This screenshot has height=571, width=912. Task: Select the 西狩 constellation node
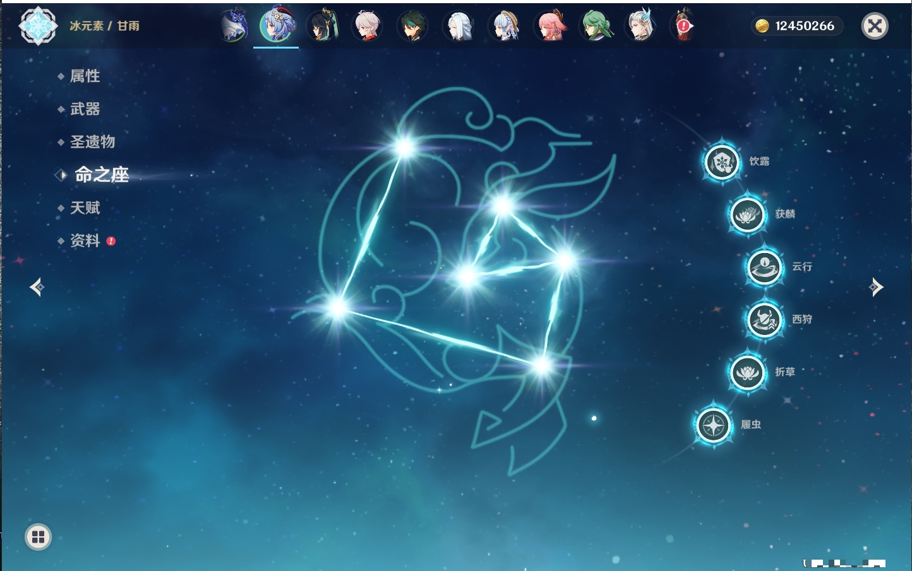(764, 320)
